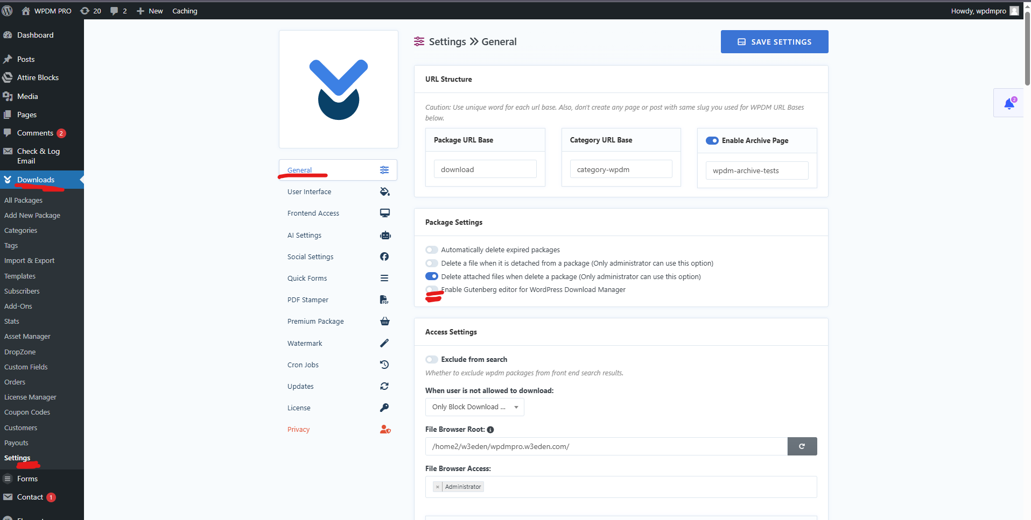Click the PDF Stamper file icon
1031x520 pixels.
coord(384,300)
